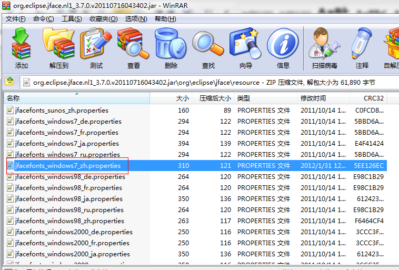Select jfacefonts_windows7_ru.properties file name
399x270 pixels.
click(x=67, y=154)
